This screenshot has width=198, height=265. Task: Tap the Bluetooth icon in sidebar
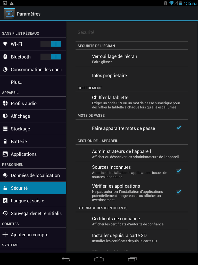click(5, 57)
